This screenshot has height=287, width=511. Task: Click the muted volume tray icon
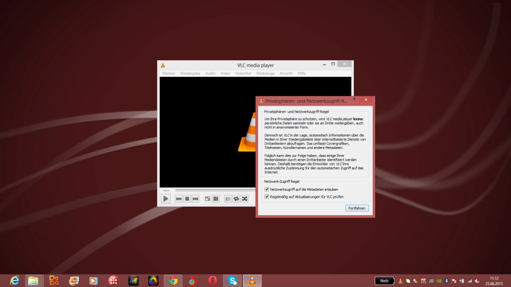(x=478, y=281)
